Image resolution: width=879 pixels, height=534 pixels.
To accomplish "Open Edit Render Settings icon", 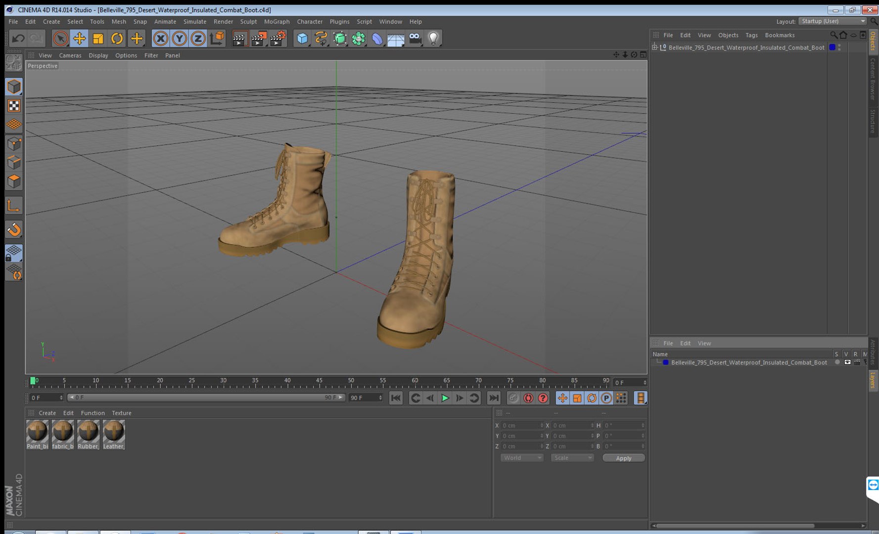I will [x=278, y=38].
